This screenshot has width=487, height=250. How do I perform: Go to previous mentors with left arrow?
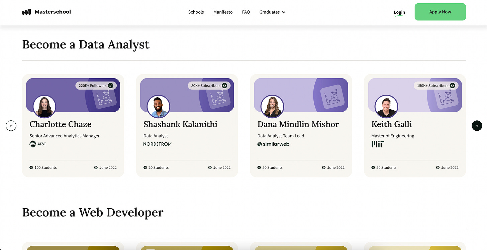(x=11, y=126)
